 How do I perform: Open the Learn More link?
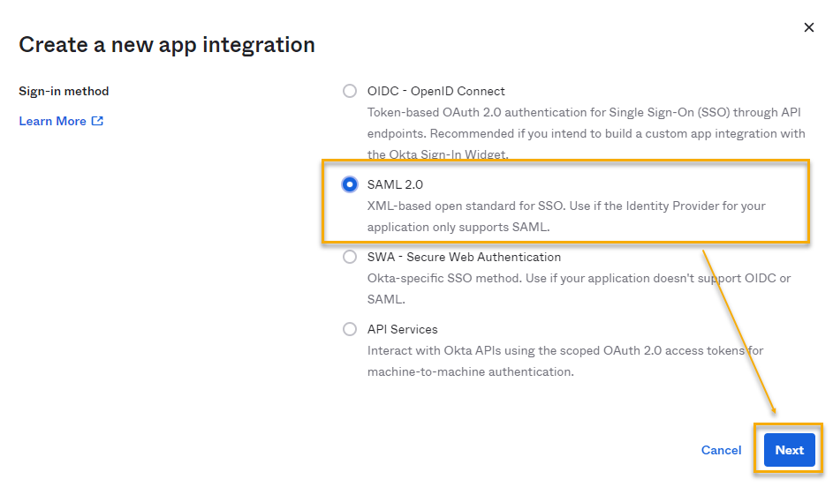coord(53,121)
